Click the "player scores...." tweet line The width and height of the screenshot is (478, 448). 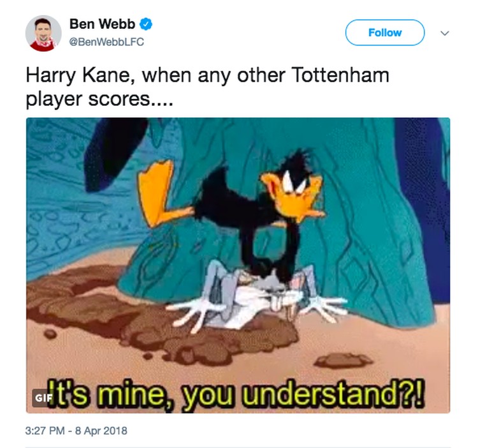click(x=99, y=99)
